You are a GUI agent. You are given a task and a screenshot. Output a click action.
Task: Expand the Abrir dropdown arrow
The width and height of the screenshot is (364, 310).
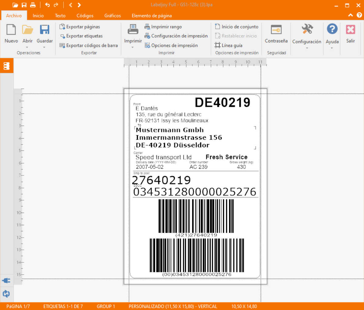[27, 47]
